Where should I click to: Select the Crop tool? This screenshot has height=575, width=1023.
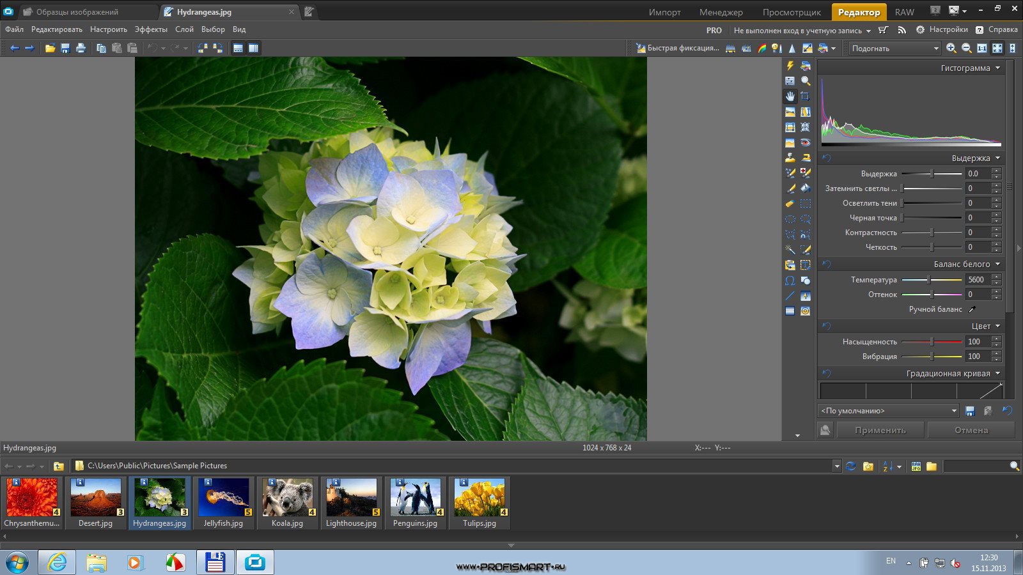pos(806,96)
